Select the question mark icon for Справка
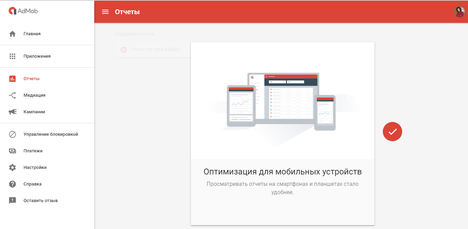Screen dimensions: 468x229 (x=13, y=184)
